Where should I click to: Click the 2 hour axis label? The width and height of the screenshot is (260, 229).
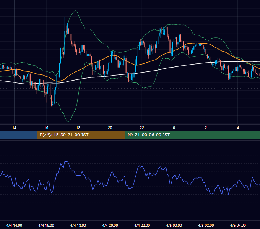pyautogui.click(x=206, y=128)
